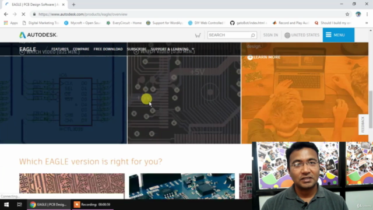
Task: Open Task View on the taskbar
Action: pos(19,205)
